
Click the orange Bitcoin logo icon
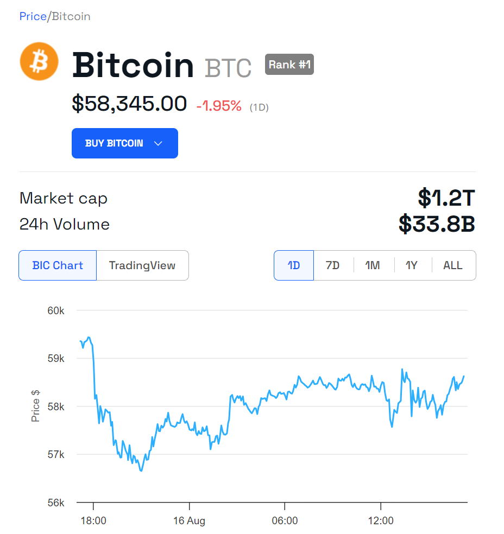pos(39,61)
